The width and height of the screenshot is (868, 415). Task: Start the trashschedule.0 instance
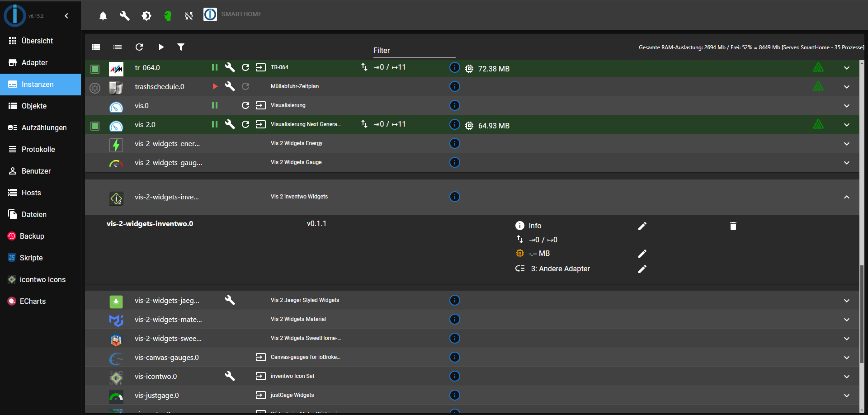coord(215,86)
